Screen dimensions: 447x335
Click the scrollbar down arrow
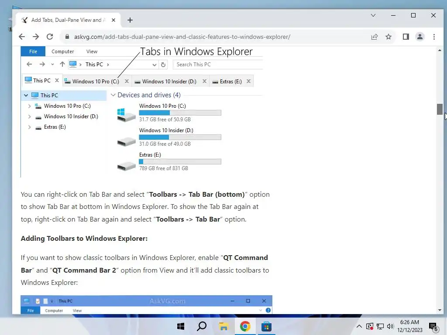point(440,310)
